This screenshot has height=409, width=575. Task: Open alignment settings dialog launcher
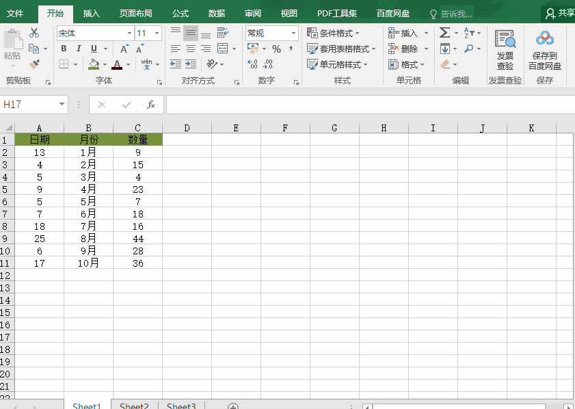tap(237, 82)
